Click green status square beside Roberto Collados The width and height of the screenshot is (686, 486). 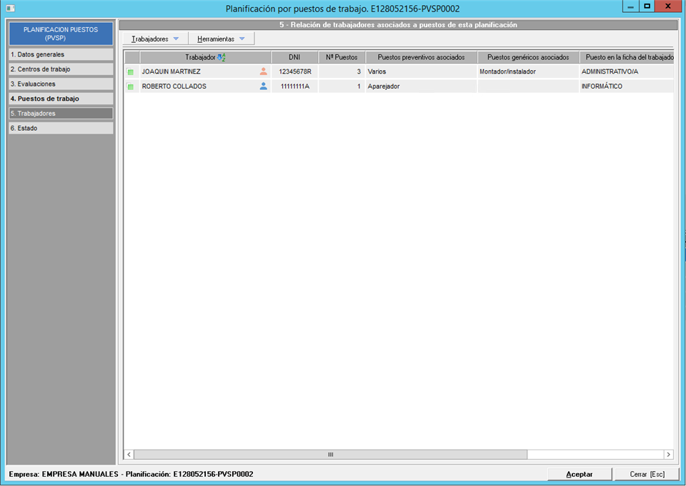(x=131, y=86)
